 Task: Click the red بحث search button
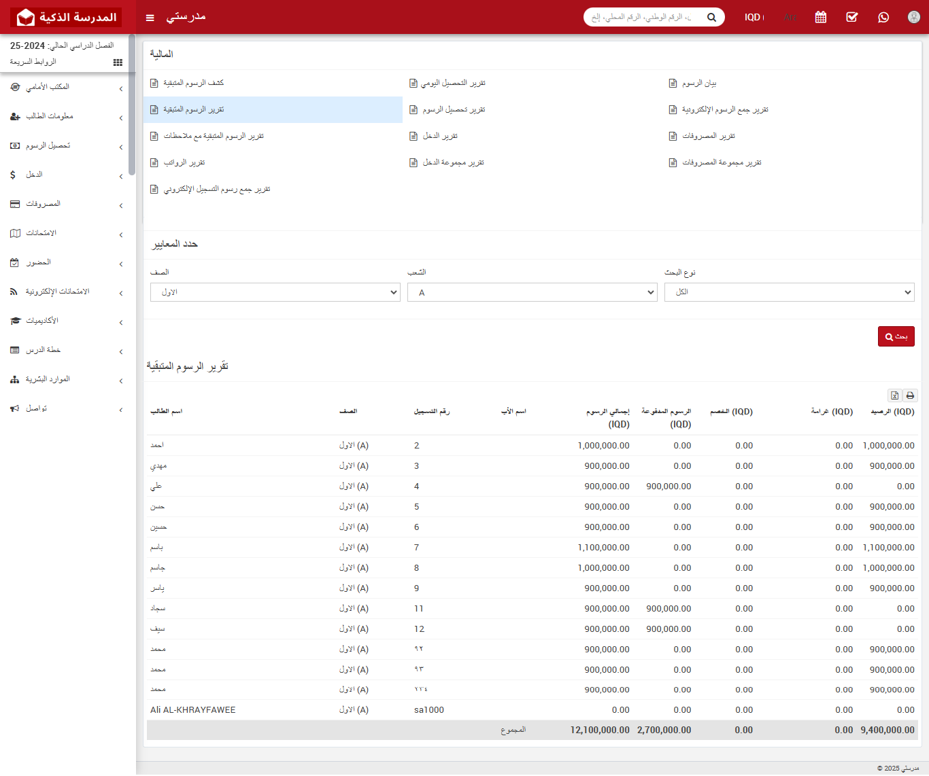896,336
